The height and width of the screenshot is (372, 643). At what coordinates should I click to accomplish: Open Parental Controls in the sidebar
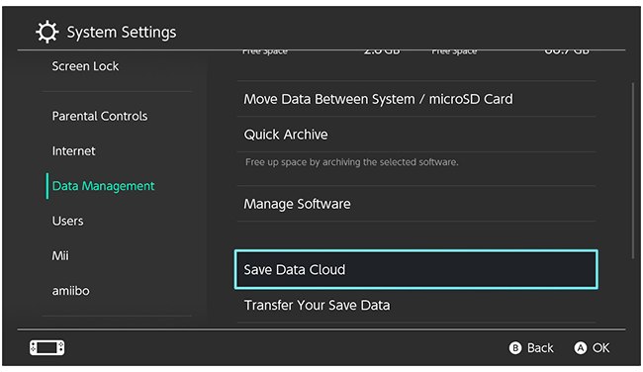(x=100, y=116)
